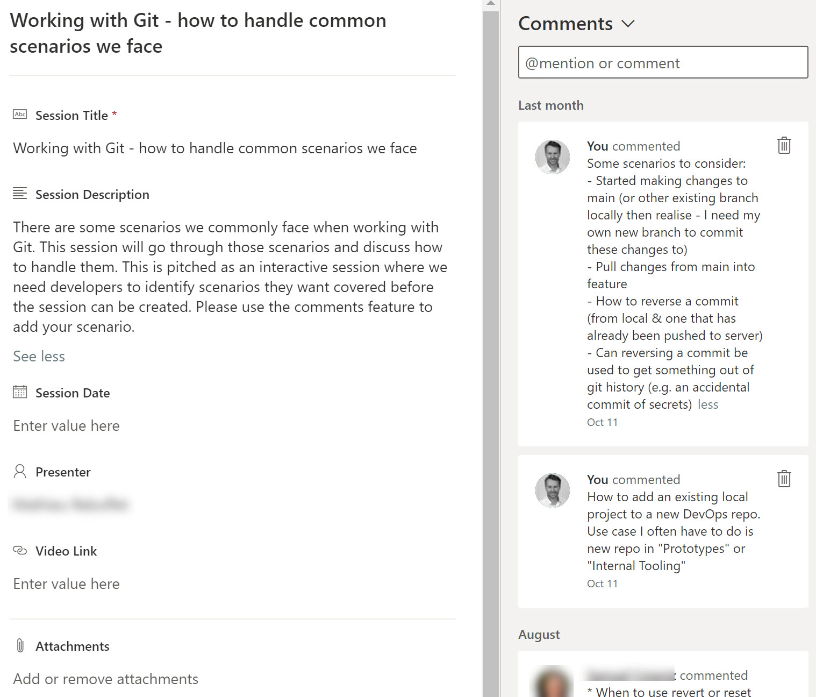Type in the @mention or comment box
This screenshot has width=816, height=697.
point(663,62)
